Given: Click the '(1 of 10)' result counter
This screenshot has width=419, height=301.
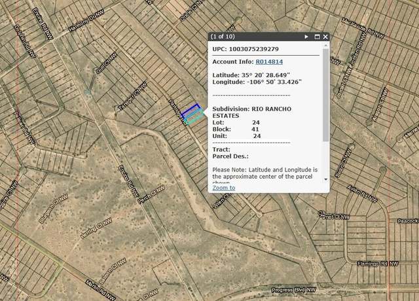Looking at the screenshot, I should [x=223, y=37].
